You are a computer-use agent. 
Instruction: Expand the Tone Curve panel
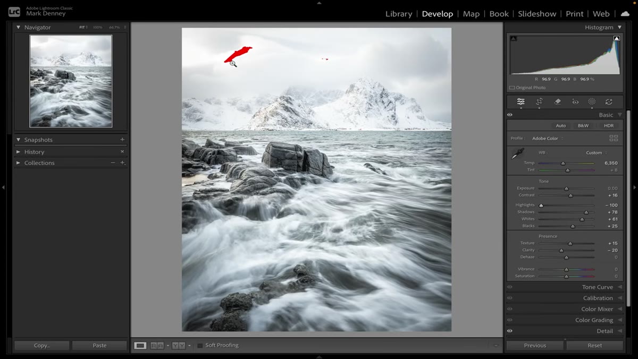tap(619, 287)
